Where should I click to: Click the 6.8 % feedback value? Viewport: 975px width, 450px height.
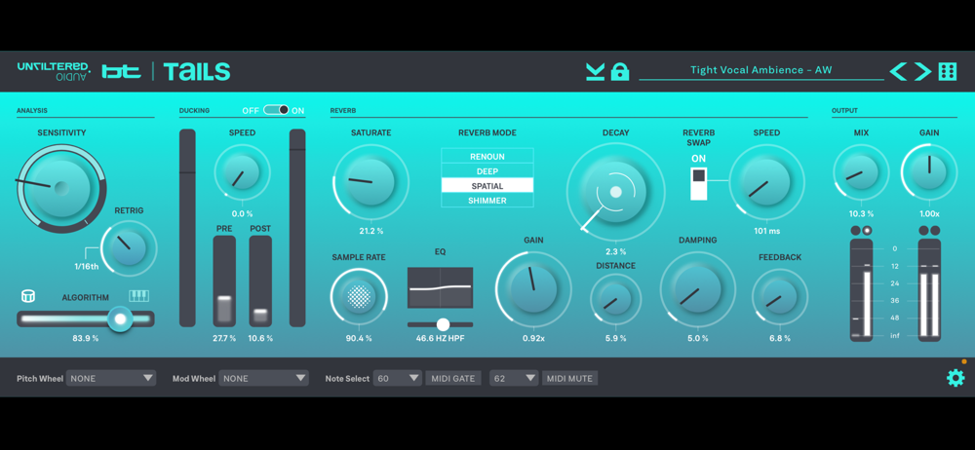tap(780, 339)
